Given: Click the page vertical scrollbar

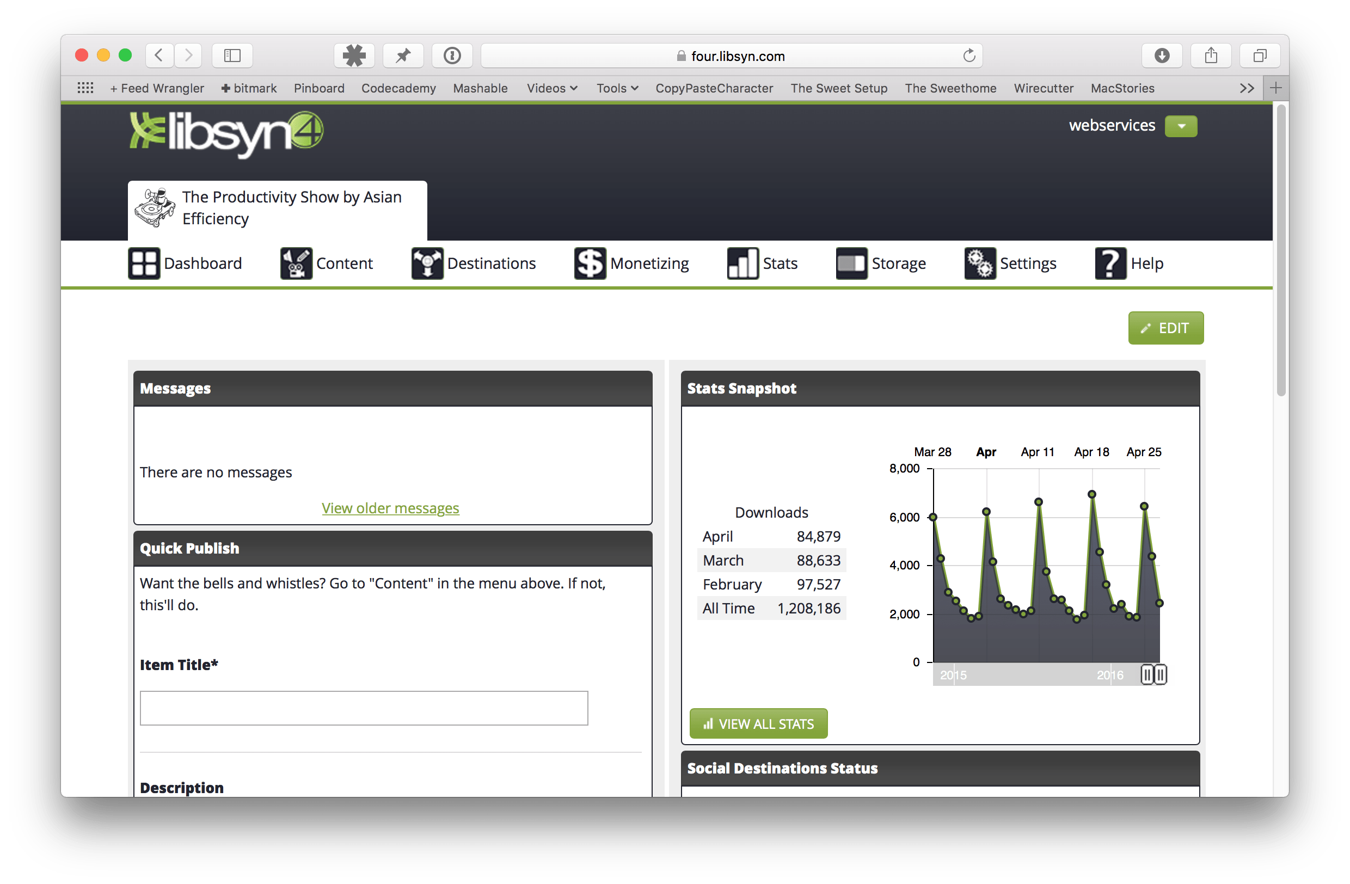Looking at the screenshot, I should pyautogui.click(x=1281, y=249).
